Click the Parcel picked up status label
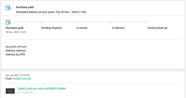The width and height of the screenshot is (186, 98). (x=157, y=28)
